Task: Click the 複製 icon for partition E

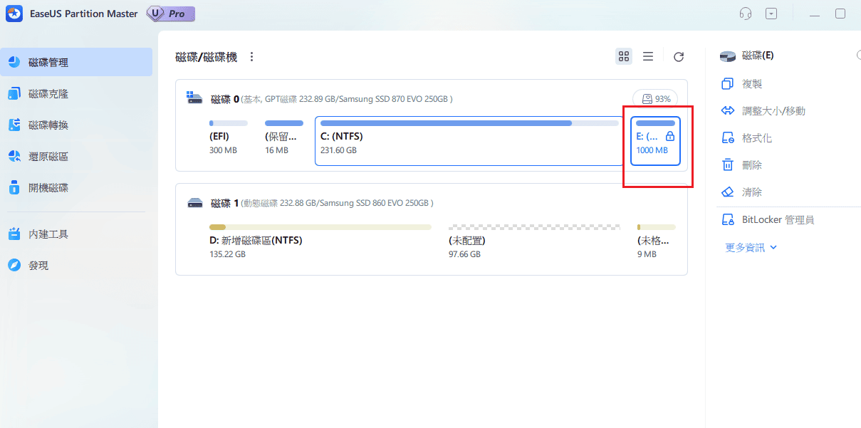Action: (x=728, y=83)
